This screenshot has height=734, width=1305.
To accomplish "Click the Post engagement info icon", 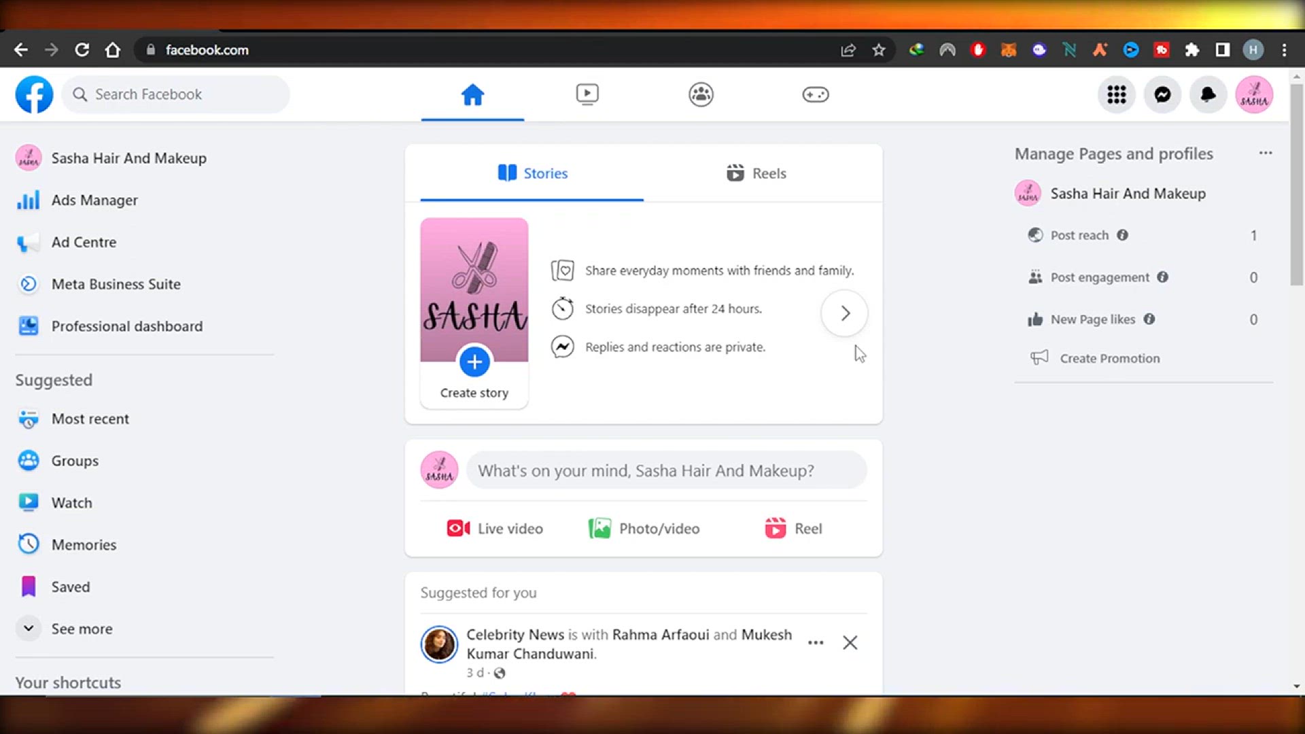I will [x=1163, y=277].
